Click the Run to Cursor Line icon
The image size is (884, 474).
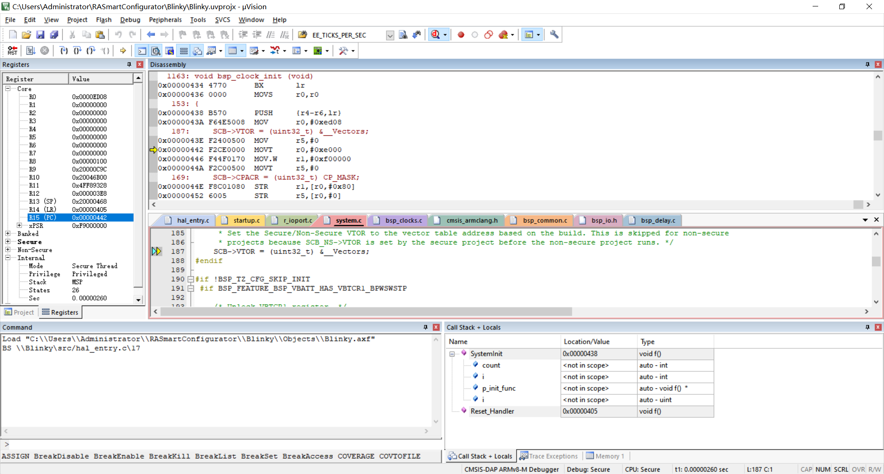[x=105, y=51]
